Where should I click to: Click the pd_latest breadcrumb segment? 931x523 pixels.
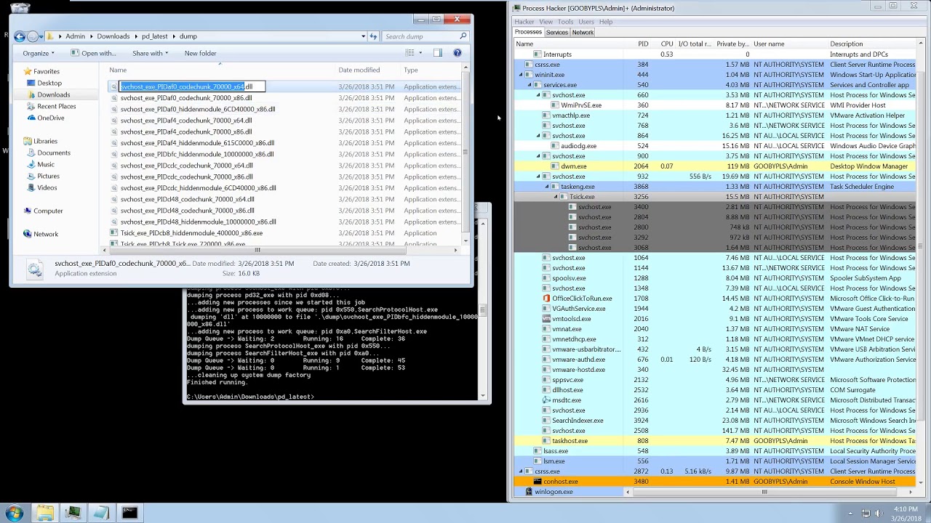click(154, 36)
